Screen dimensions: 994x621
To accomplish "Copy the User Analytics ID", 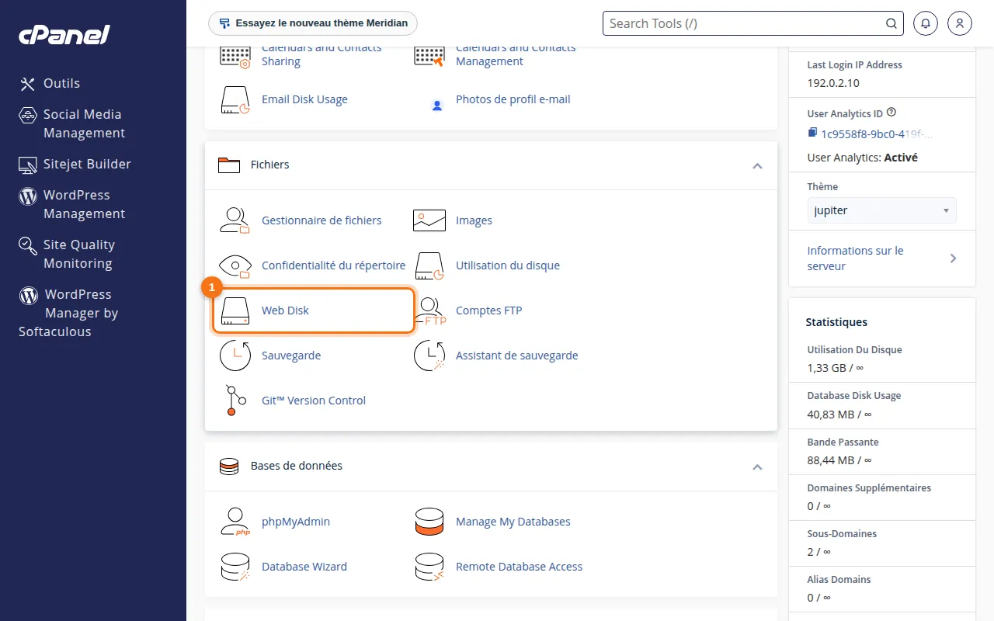I will [812, 134].
